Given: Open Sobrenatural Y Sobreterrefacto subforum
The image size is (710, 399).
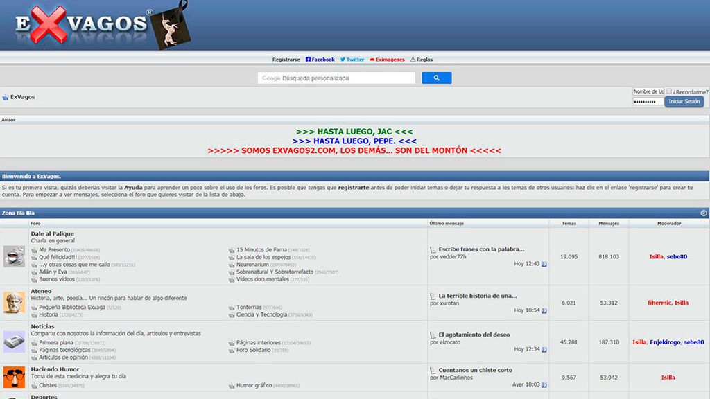Looking at the screenshot, I should pyautogui.click(x=275, y=272).
